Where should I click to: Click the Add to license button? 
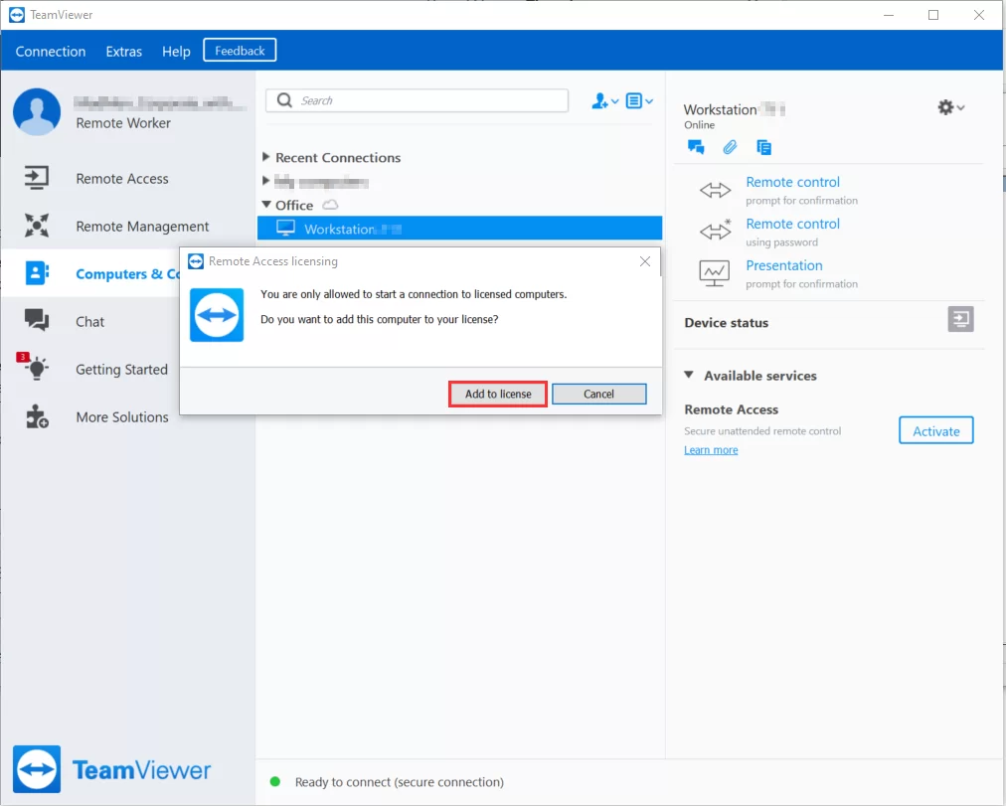coord(497,394)
